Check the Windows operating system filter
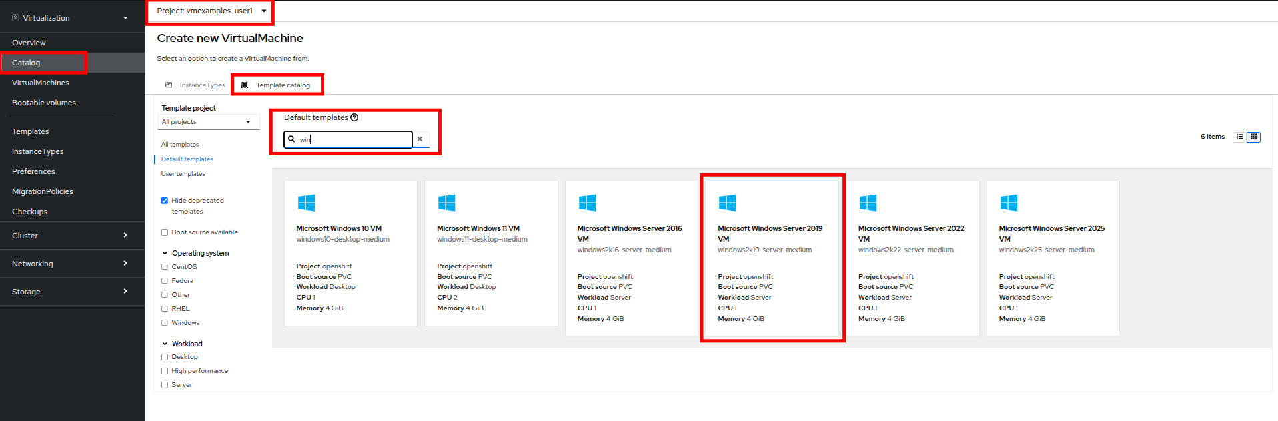This screenshot has width=1278, height=421. click(165, 323)
